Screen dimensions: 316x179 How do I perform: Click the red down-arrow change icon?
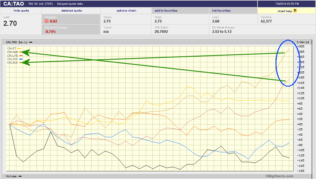46,21
